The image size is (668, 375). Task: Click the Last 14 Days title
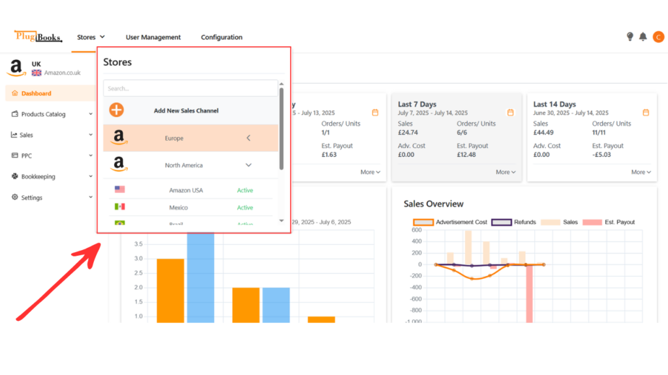click(x=554, y=104)
